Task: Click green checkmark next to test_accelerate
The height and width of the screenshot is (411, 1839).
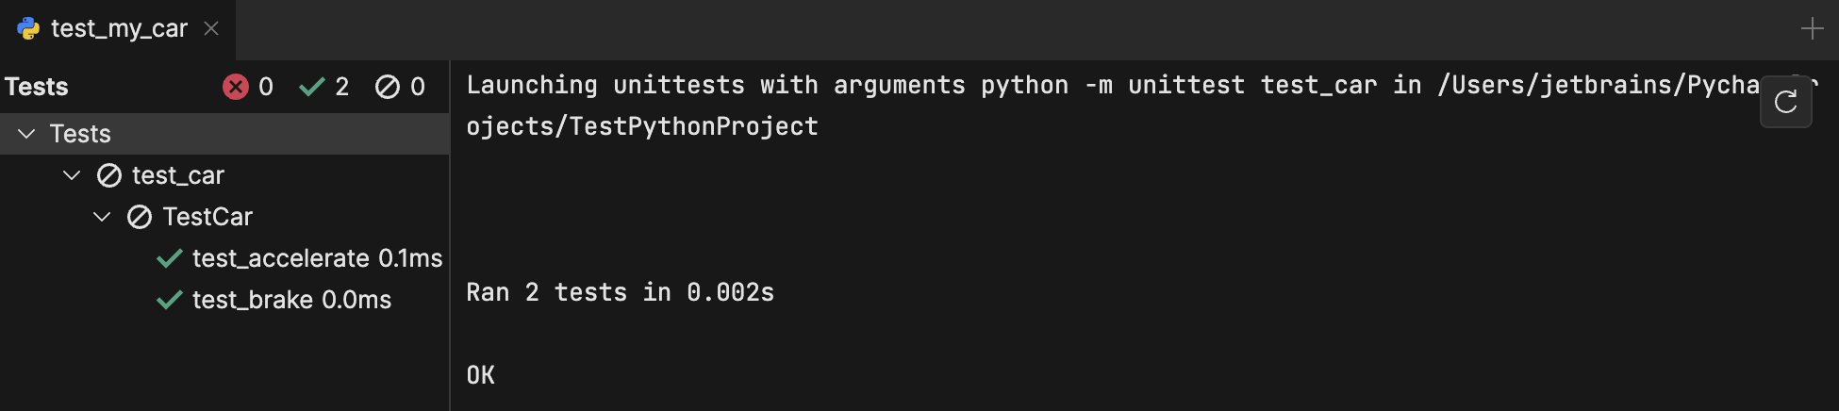Action: tap(170, 258)
